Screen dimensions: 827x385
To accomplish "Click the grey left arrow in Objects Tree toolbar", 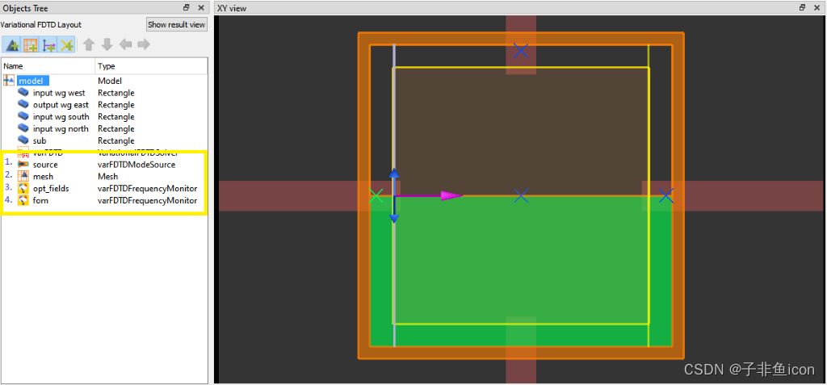I will click(x=125, y=45).
